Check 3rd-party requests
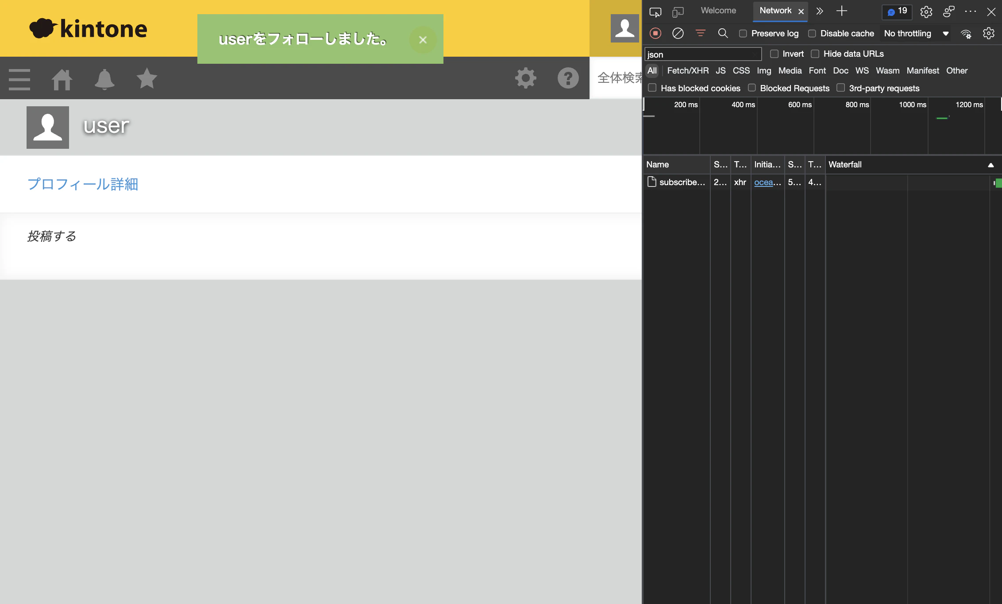Screen dimensions: 1002x604 (x=841, y=88)
